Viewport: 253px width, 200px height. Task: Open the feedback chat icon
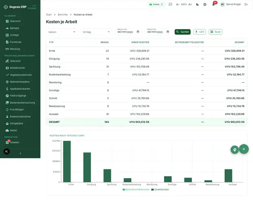pos(170,4)
